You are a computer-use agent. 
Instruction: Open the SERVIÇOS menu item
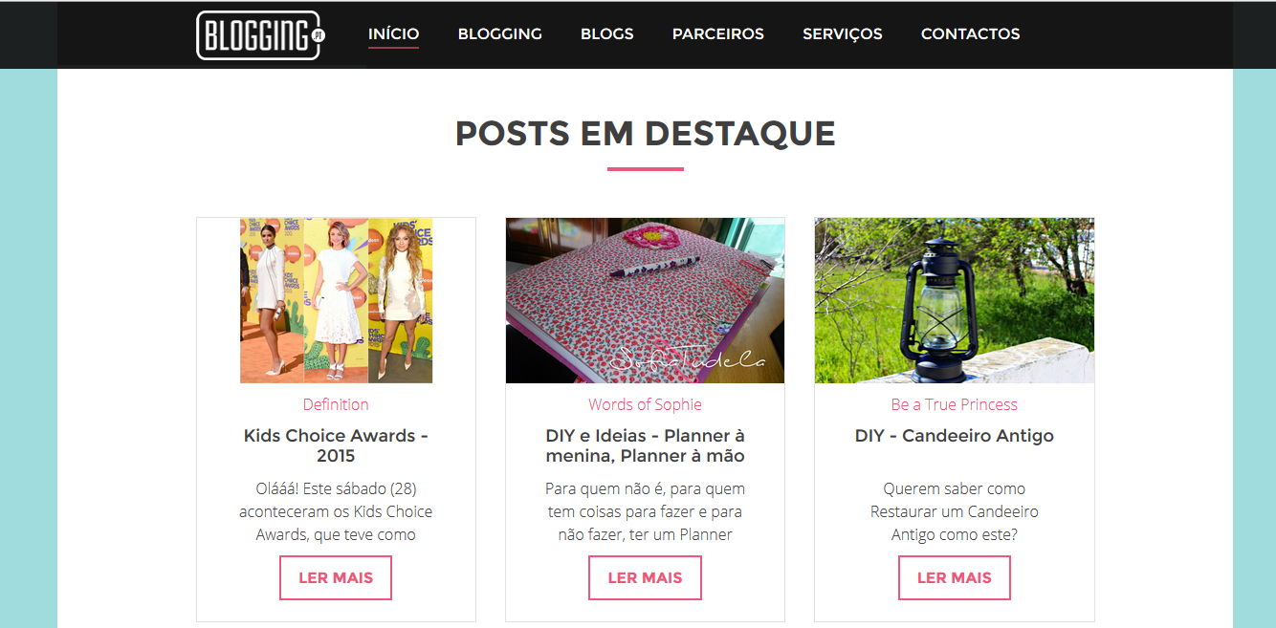(842, 33)
